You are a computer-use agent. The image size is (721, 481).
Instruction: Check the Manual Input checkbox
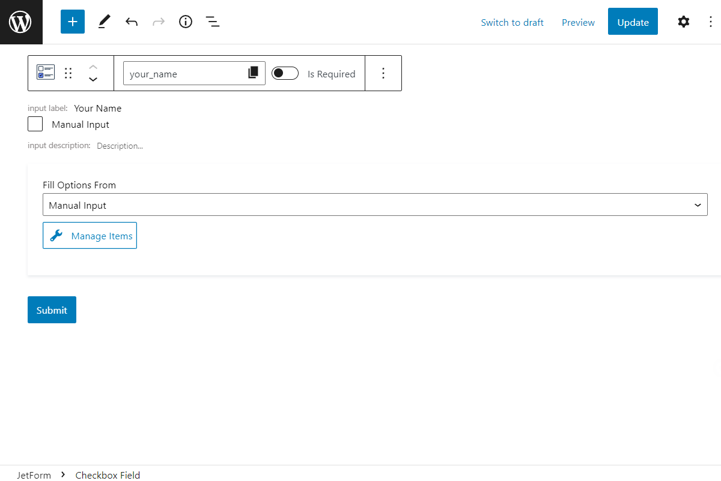pyautogui.click(x=35, y=124)
